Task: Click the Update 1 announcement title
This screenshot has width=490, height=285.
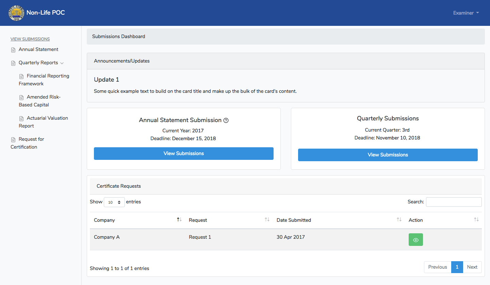Action: [x=107, y=80]
